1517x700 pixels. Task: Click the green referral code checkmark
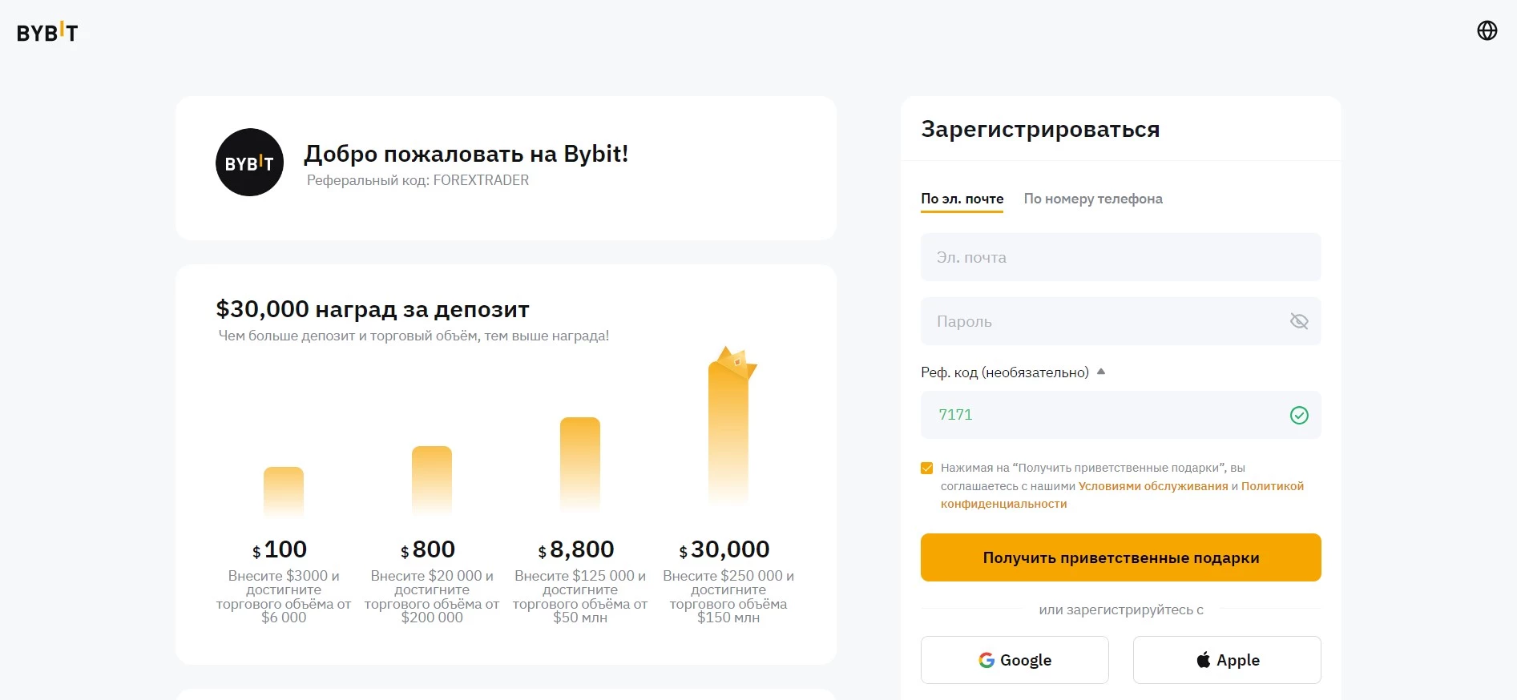tap(1298, 415)
